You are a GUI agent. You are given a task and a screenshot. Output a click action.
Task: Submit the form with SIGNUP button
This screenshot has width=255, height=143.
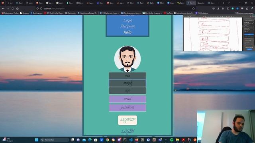127,120
